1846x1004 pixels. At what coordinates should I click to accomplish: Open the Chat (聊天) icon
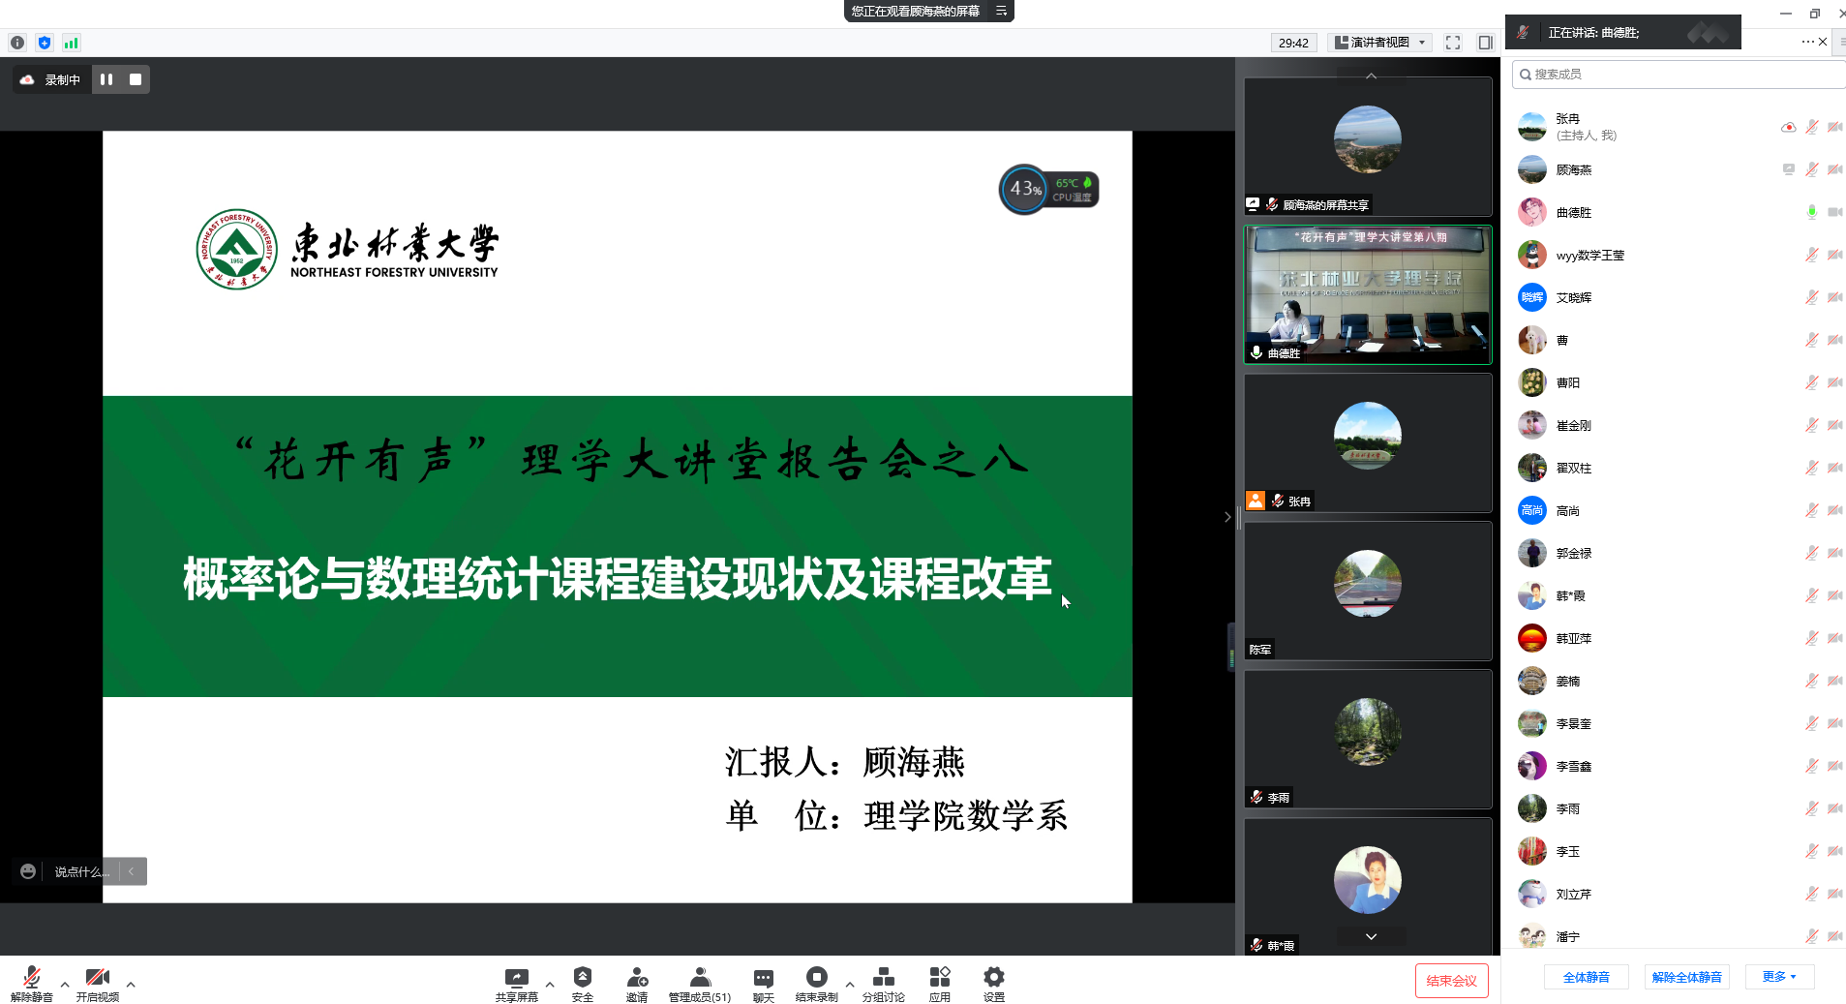[763, 978]
